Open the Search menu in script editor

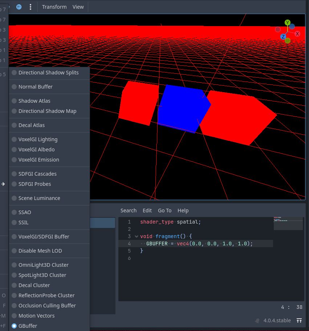coord(128,211)
